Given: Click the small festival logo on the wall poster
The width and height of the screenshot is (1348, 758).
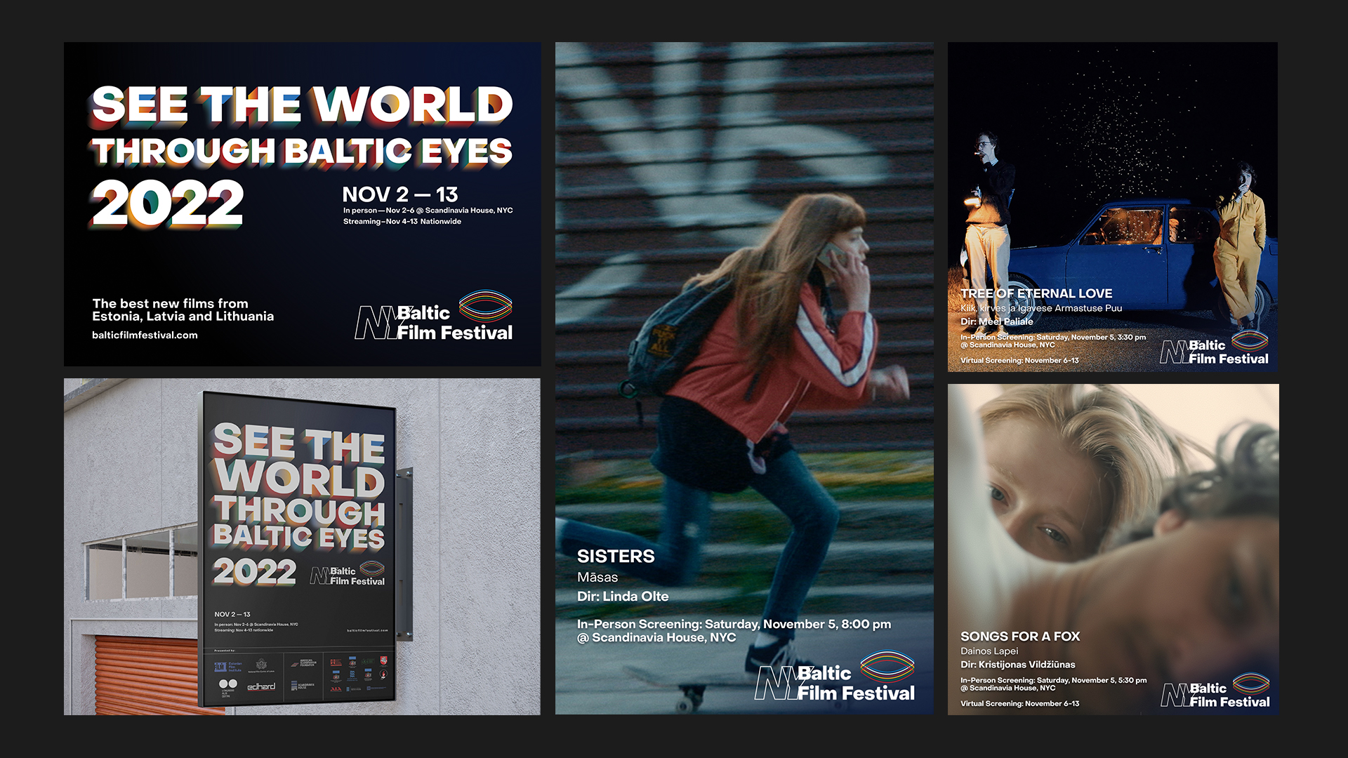Looking at the screenshot, I should coord(348,574).
